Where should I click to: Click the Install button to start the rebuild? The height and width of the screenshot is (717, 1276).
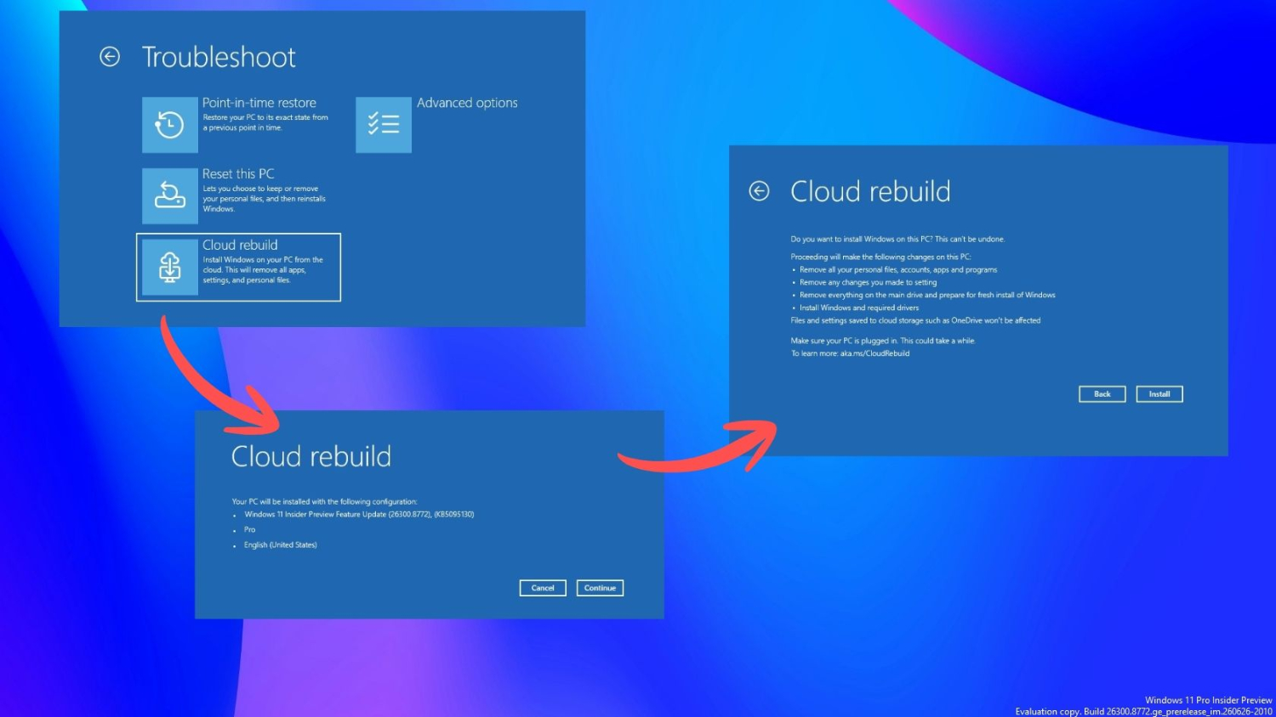(x=1159, y=394)
